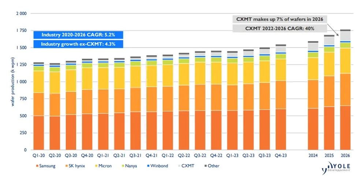Select the Winbond legend label
Viewport: 361px width, 181px height.
coord(159,166)
